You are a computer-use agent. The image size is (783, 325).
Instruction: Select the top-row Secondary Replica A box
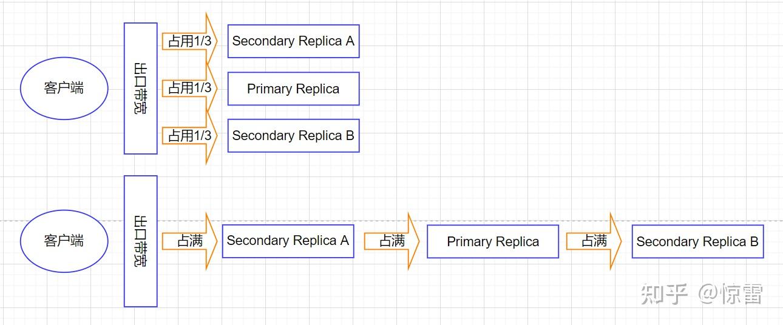point(293,41)
